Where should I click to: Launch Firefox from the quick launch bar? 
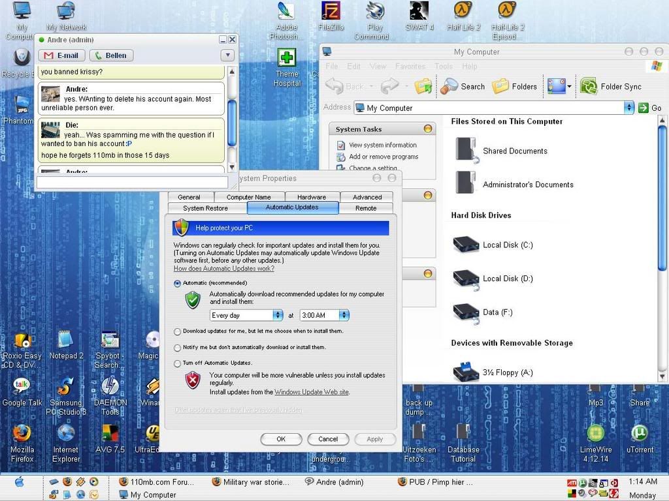[x=67, y=482]
